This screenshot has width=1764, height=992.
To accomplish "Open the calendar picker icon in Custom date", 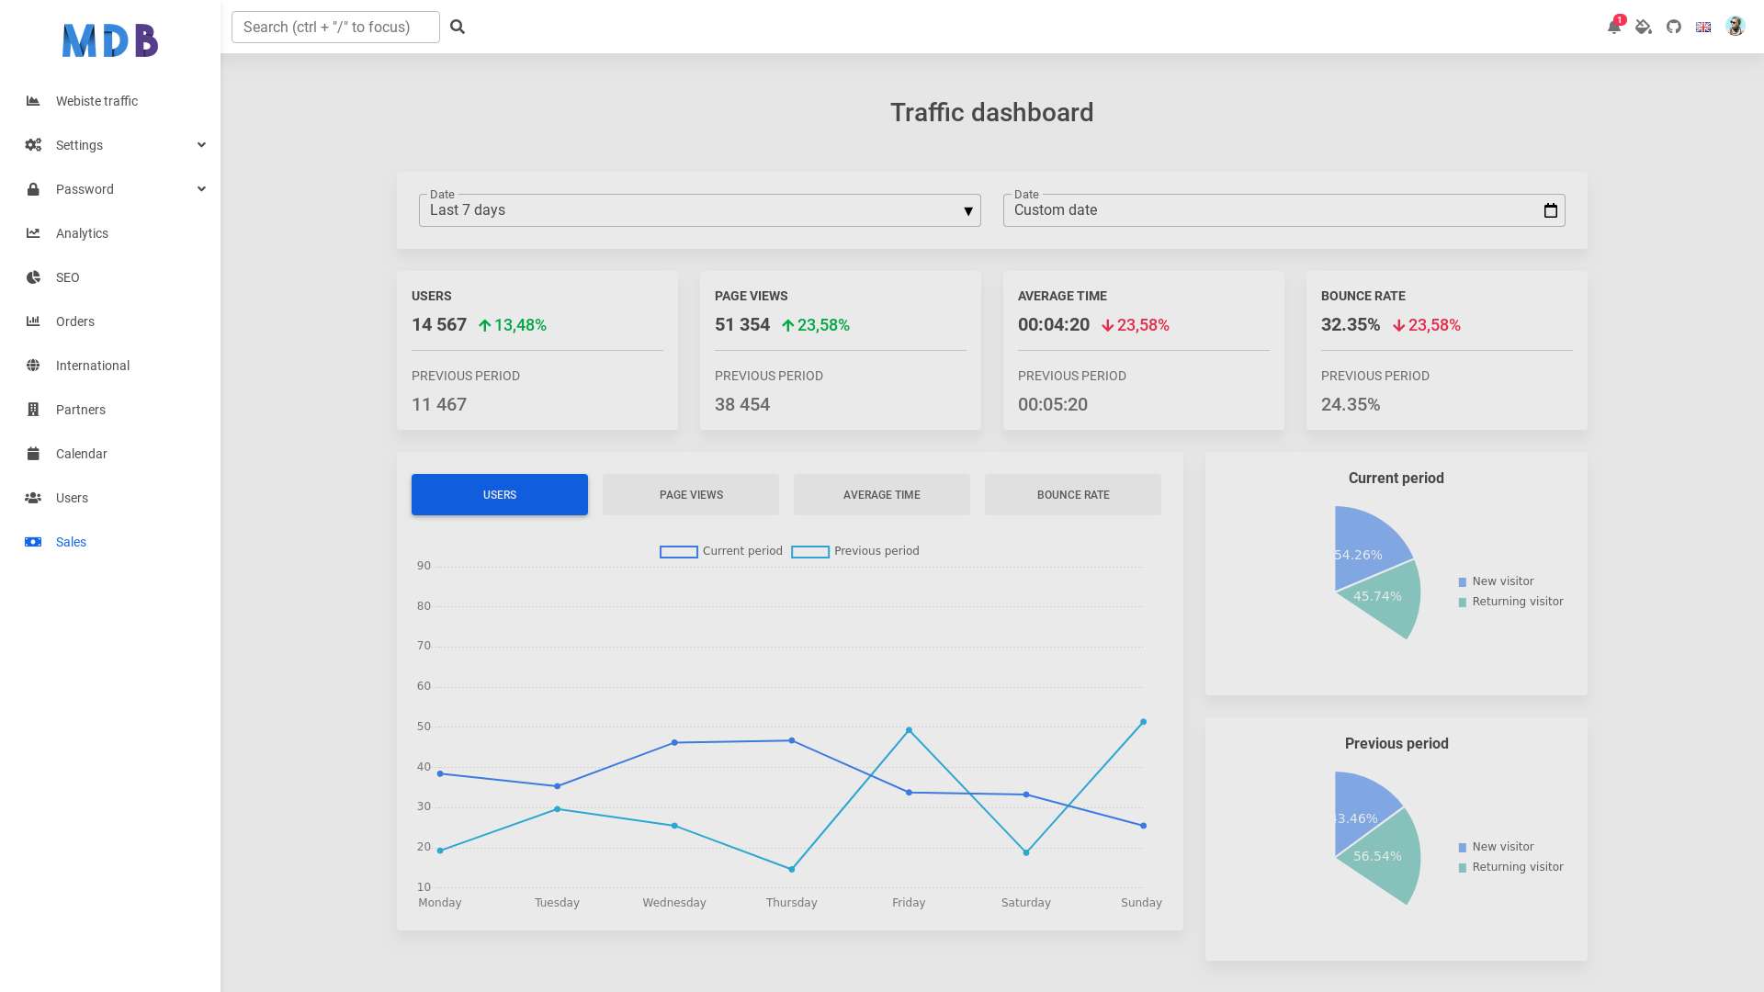I will click(x=1551, y=210).
